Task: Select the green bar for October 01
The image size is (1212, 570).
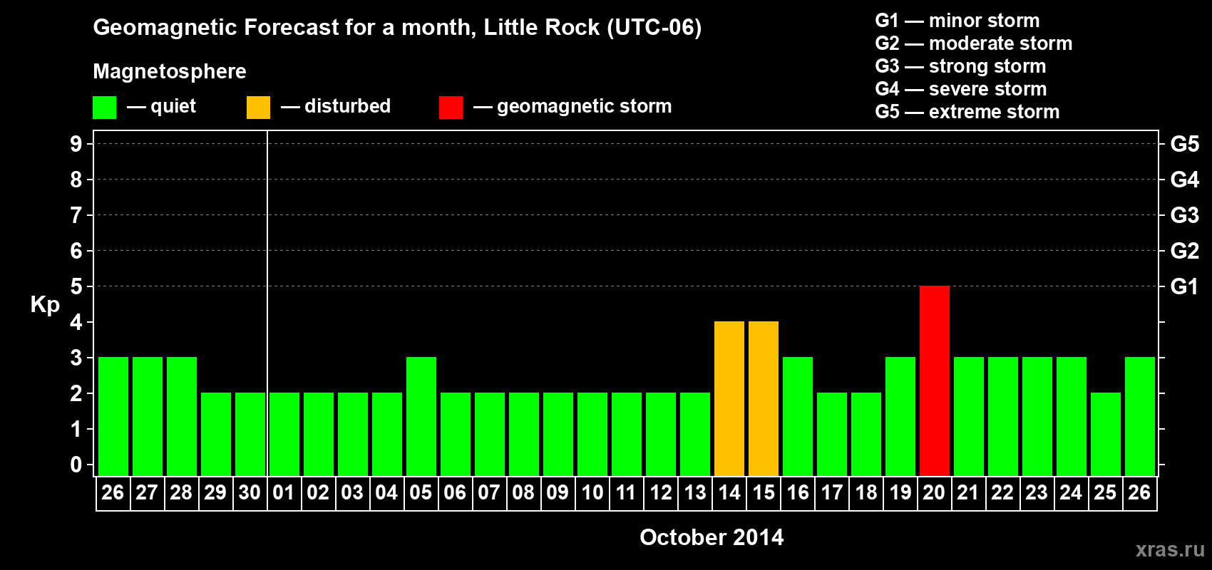Action: tap(284, 434)
